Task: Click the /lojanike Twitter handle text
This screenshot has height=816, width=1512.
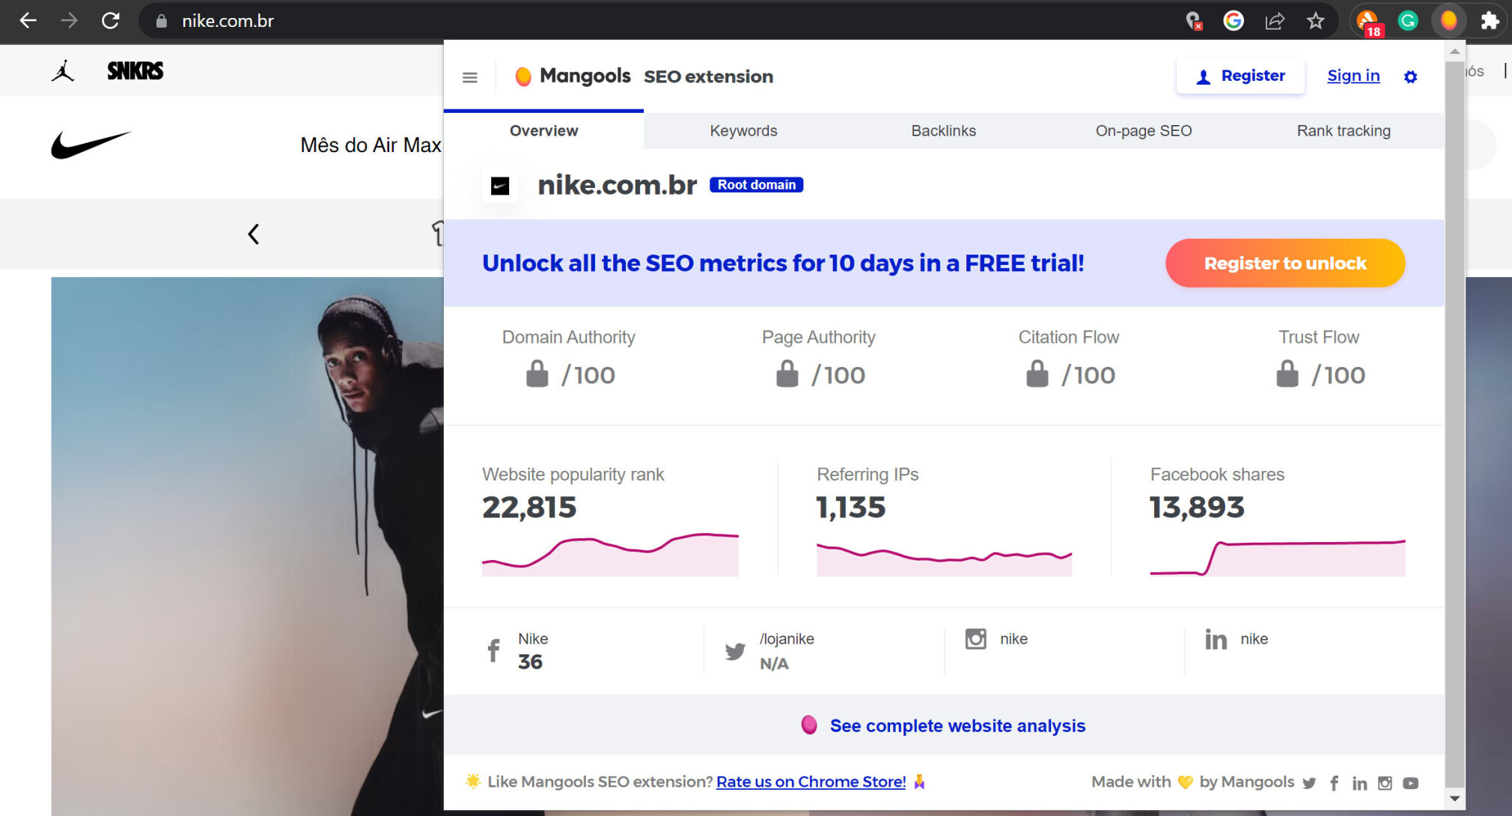Action: point(787,639)
